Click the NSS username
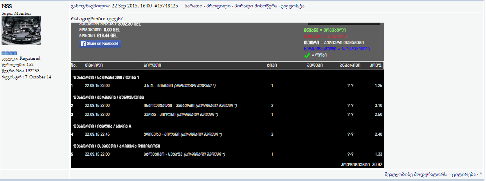The width and height of the screenshot is (486, 181). point(7,6)
